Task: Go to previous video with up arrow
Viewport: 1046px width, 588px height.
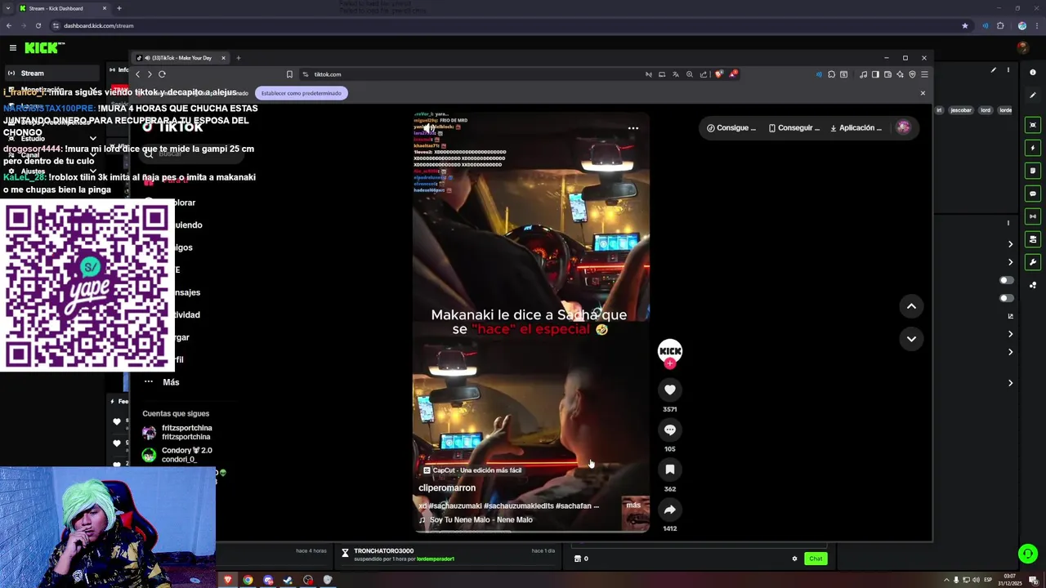Action: pos(911,305)
